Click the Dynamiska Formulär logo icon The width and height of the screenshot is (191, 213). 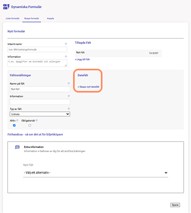click(x=6, y=7)
